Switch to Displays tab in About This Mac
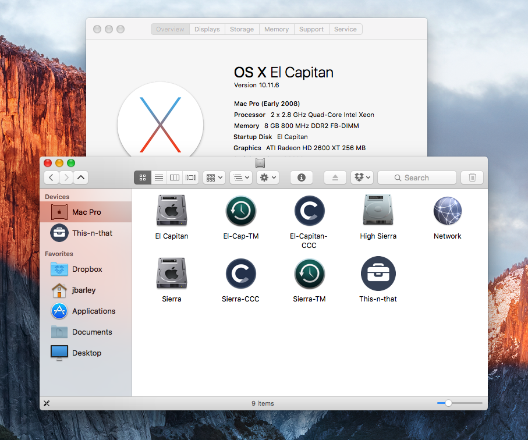Viewport: 528px width, 440px height. coord(207,29)
